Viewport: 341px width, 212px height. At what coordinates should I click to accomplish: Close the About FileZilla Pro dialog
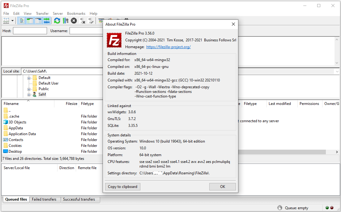[233, 24]
